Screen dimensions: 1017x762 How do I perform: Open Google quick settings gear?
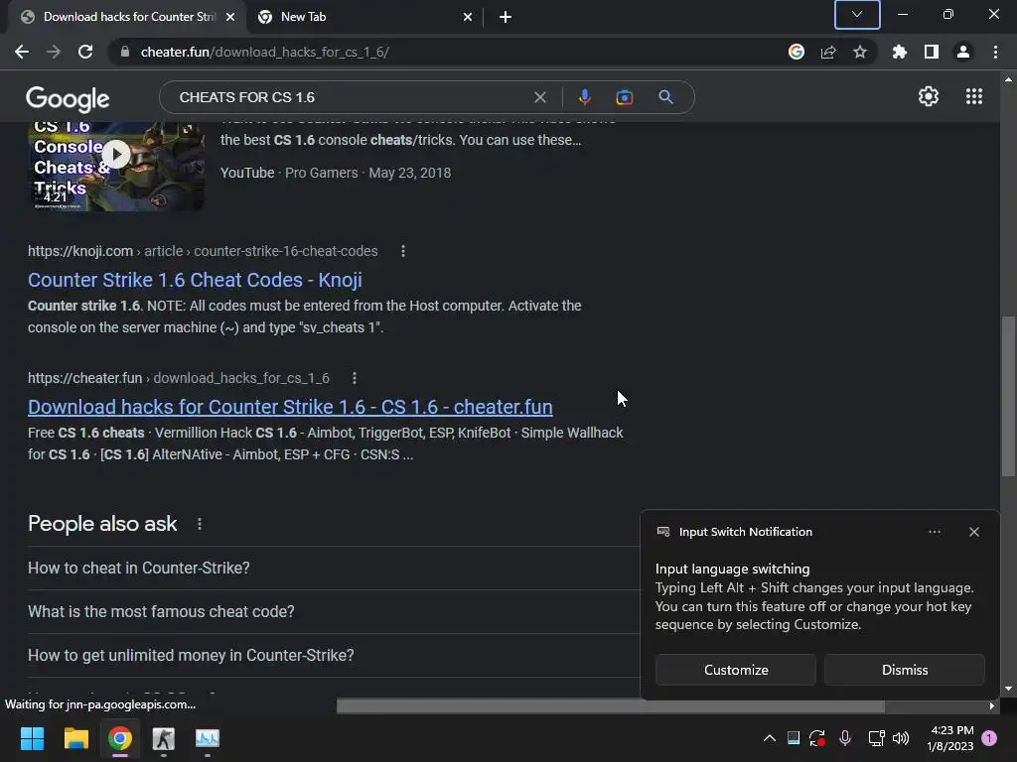pyautogui.click(x=929, y=96)
